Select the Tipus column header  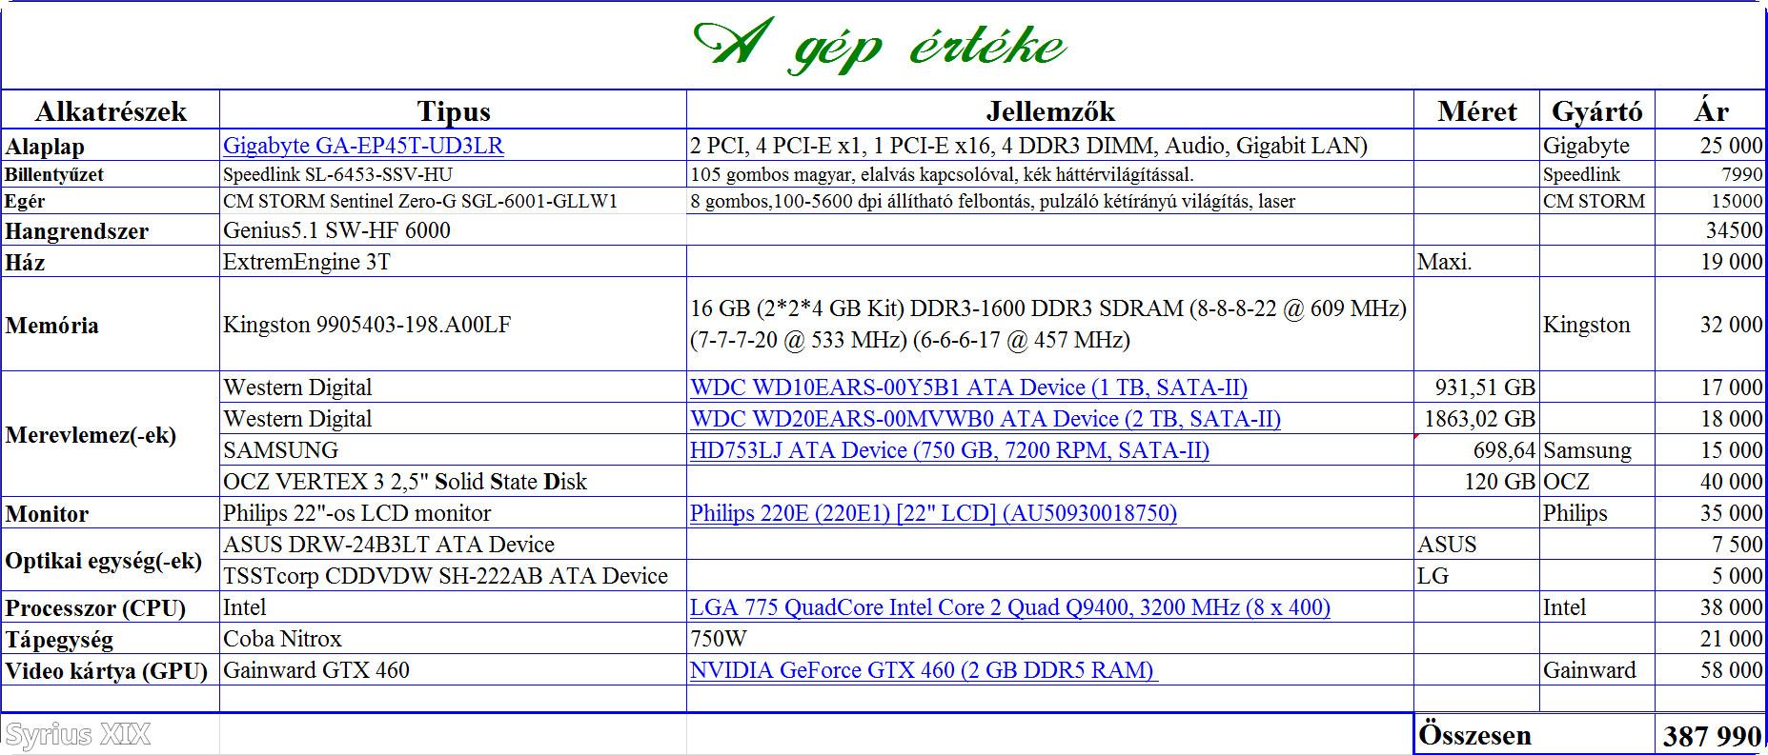(454, 111)
